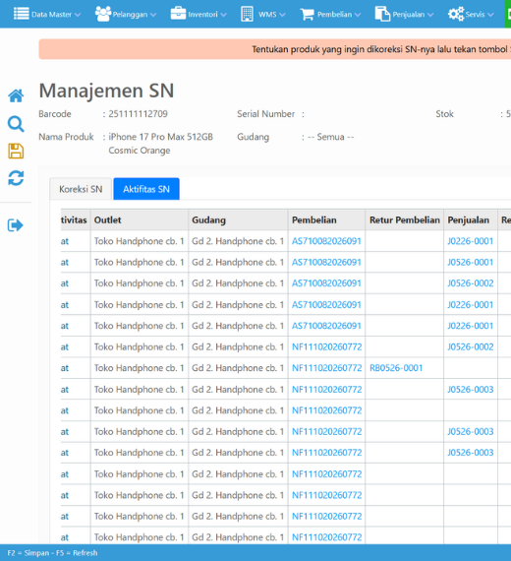Open the Inventori dropdown arrow
This screenshot has height=561, width=511.
pos(223,15)
